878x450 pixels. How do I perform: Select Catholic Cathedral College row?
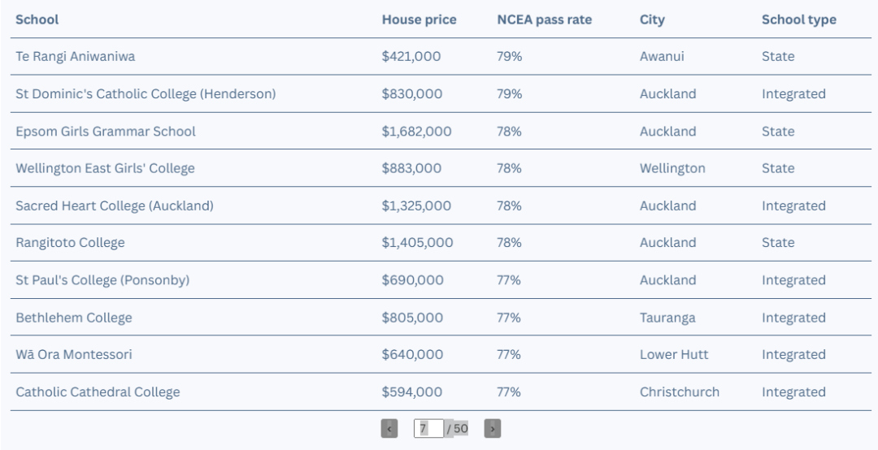pos(441,392)
